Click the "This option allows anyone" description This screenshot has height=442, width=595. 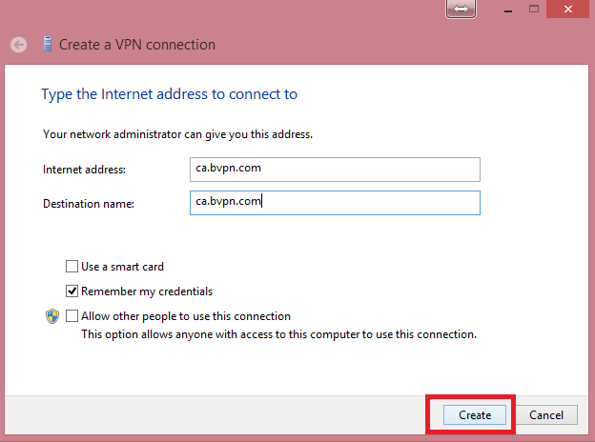point(278,334)
